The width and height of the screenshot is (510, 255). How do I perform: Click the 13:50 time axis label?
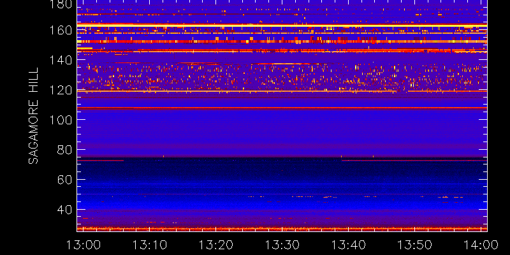coord(415,245)
